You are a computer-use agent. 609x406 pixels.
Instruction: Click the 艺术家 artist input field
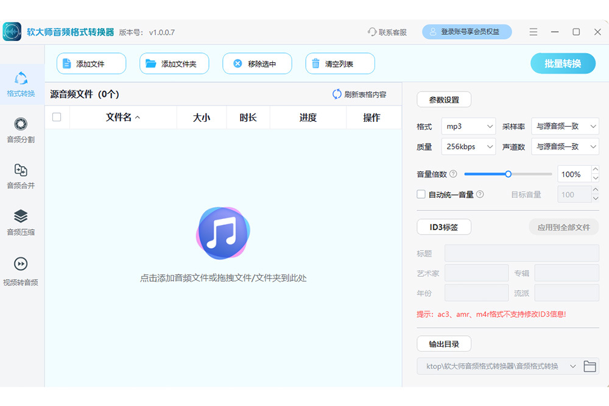477,273
